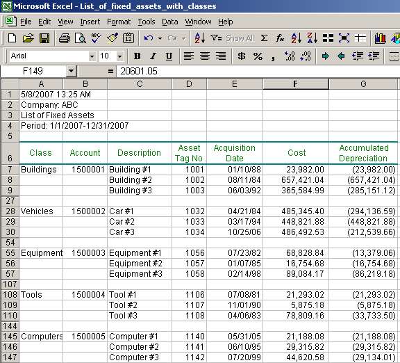The height and width of the screenshot is (363, 400).
Task: Save the workbook with the floppy icon
Action: point(44,38)
